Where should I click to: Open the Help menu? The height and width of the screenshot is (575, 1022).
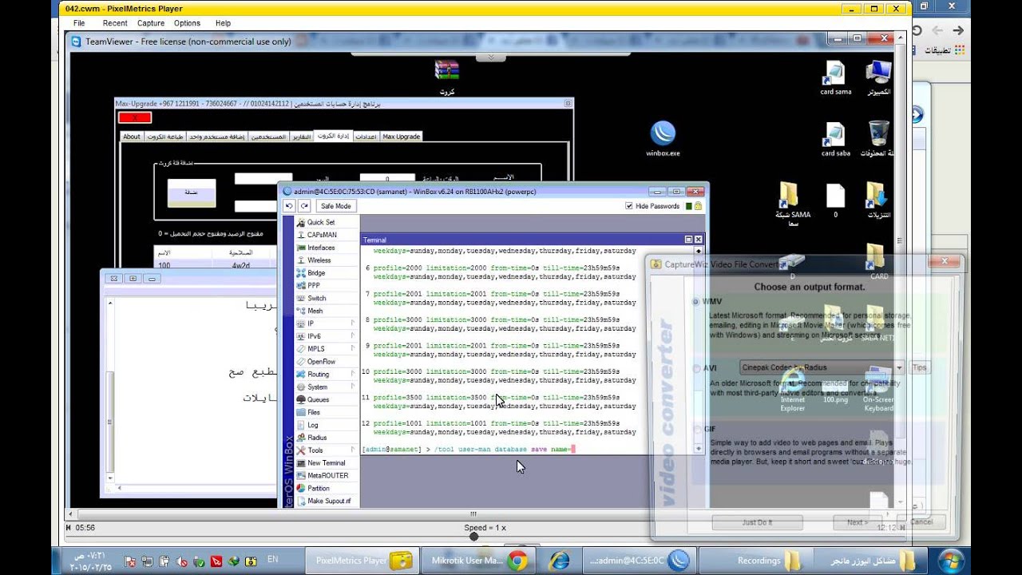pos(223,23)
